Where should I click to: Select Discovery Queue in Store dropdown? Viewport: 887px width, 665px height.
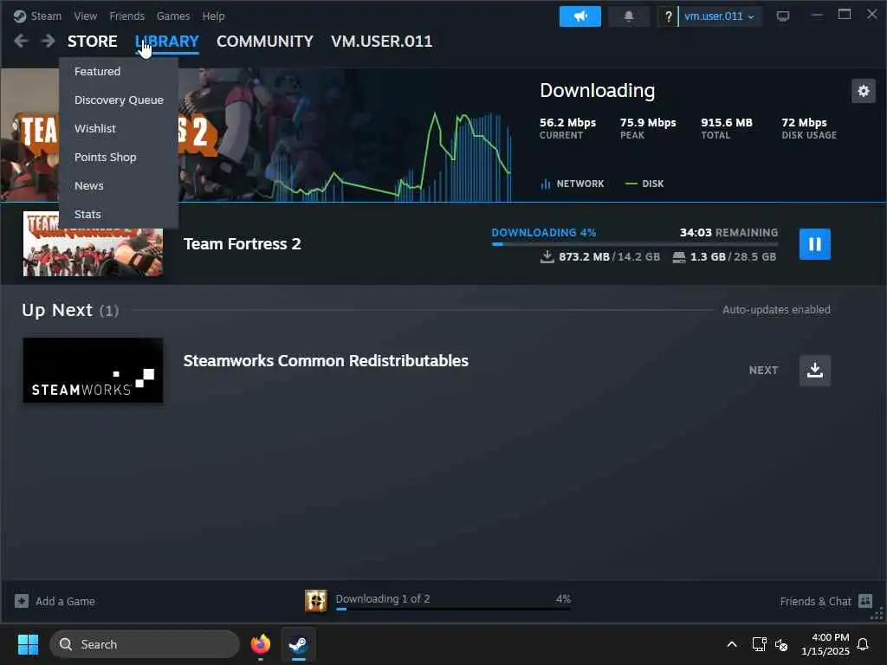pyautogui.click(x=119, y=100)
